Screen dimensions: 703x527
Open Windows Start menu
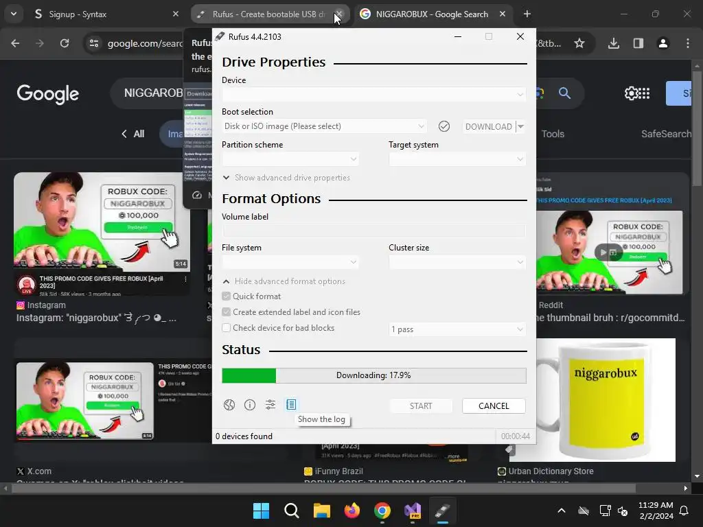tap(261, 511)
